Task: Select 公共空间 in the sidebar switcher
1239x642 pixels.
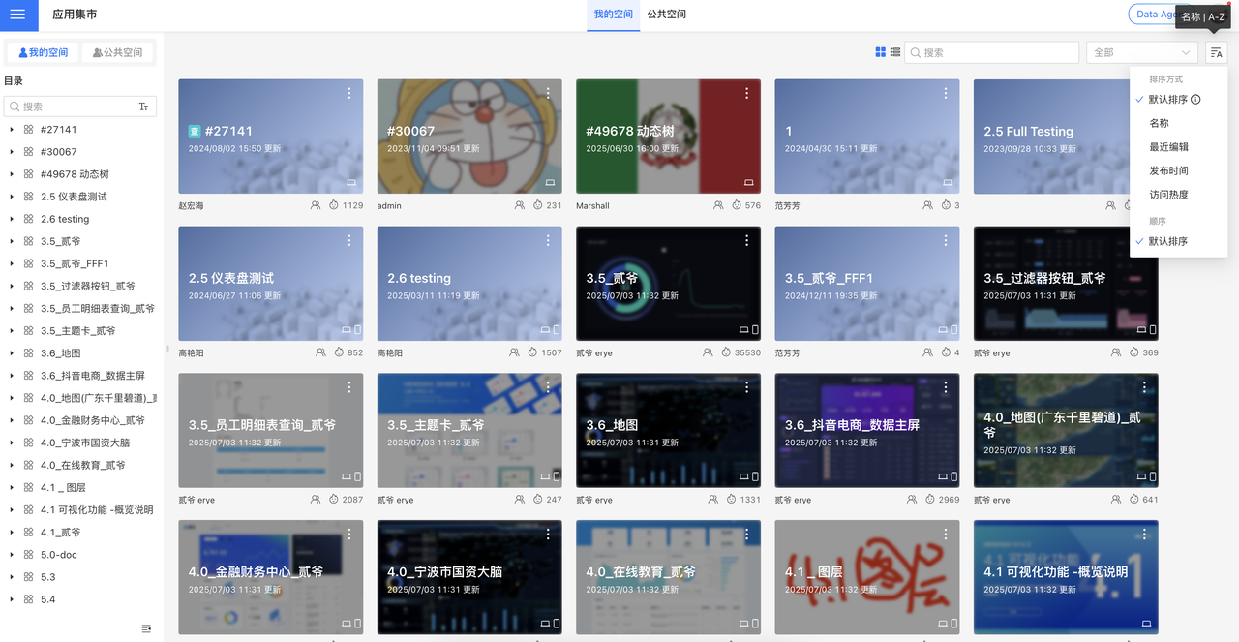Action: coord(117,52)
